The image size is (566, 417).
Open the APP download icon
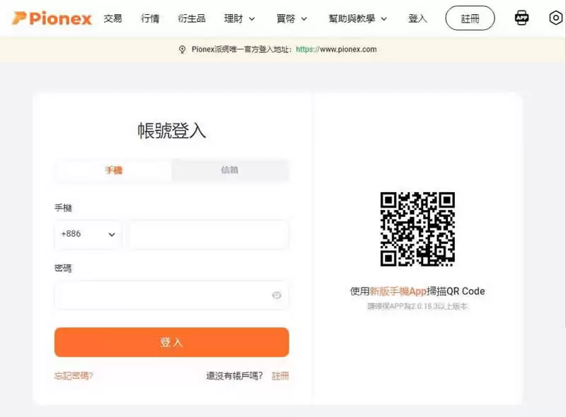tap(521, 18)
